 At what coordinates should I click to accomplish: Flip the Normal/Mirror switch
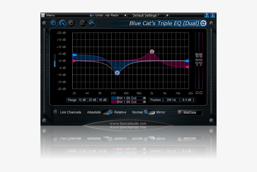coord(149,112)
